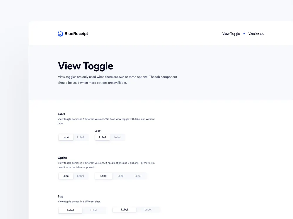Select the active Label segment in first toggle
This screenshot has width=293, height=219.
pyautogui.click(x=66, y=137)
